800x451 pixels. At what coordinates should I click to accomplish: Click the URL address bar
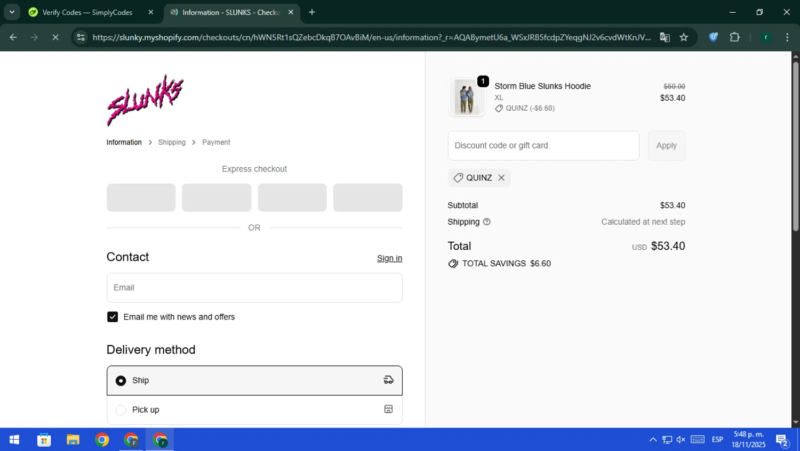coord(371,37)
